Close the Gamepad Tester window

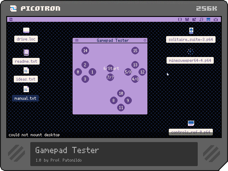tap(145, 40)
